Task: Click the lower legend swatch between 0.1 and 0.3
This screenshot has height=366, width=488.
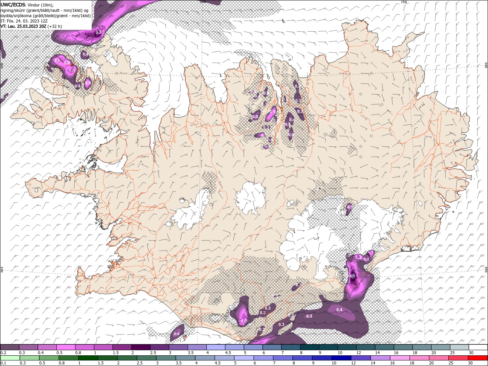Action: tap(10, 358)
